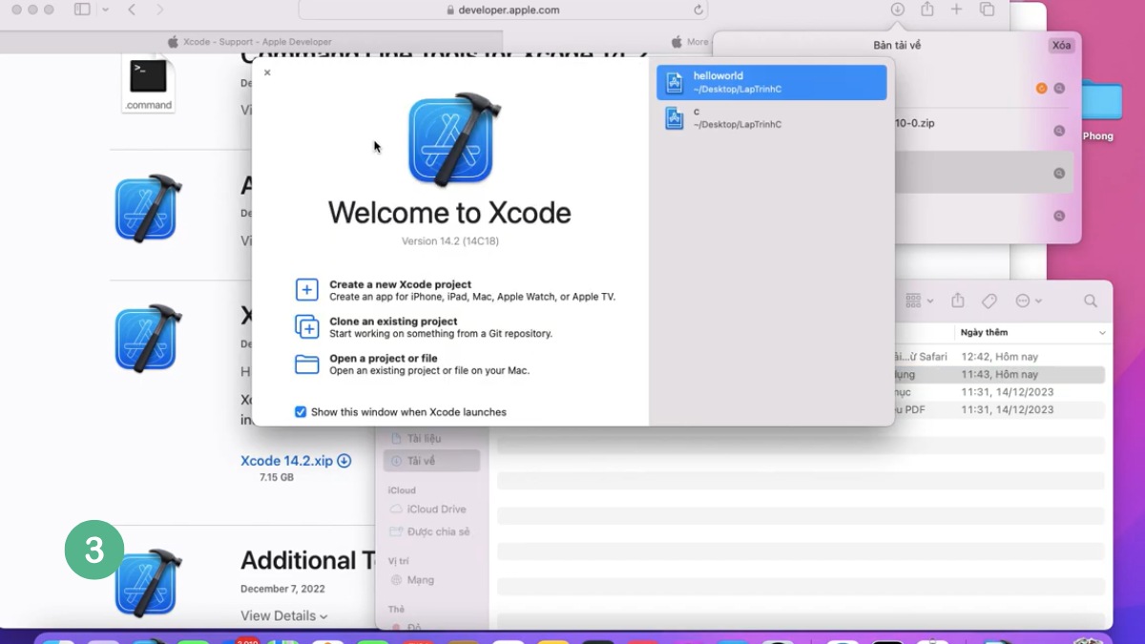Click the project file icon of project c
Viewport: 1145px width, 644px height.
pyautogui.click(x=675, y=117)
